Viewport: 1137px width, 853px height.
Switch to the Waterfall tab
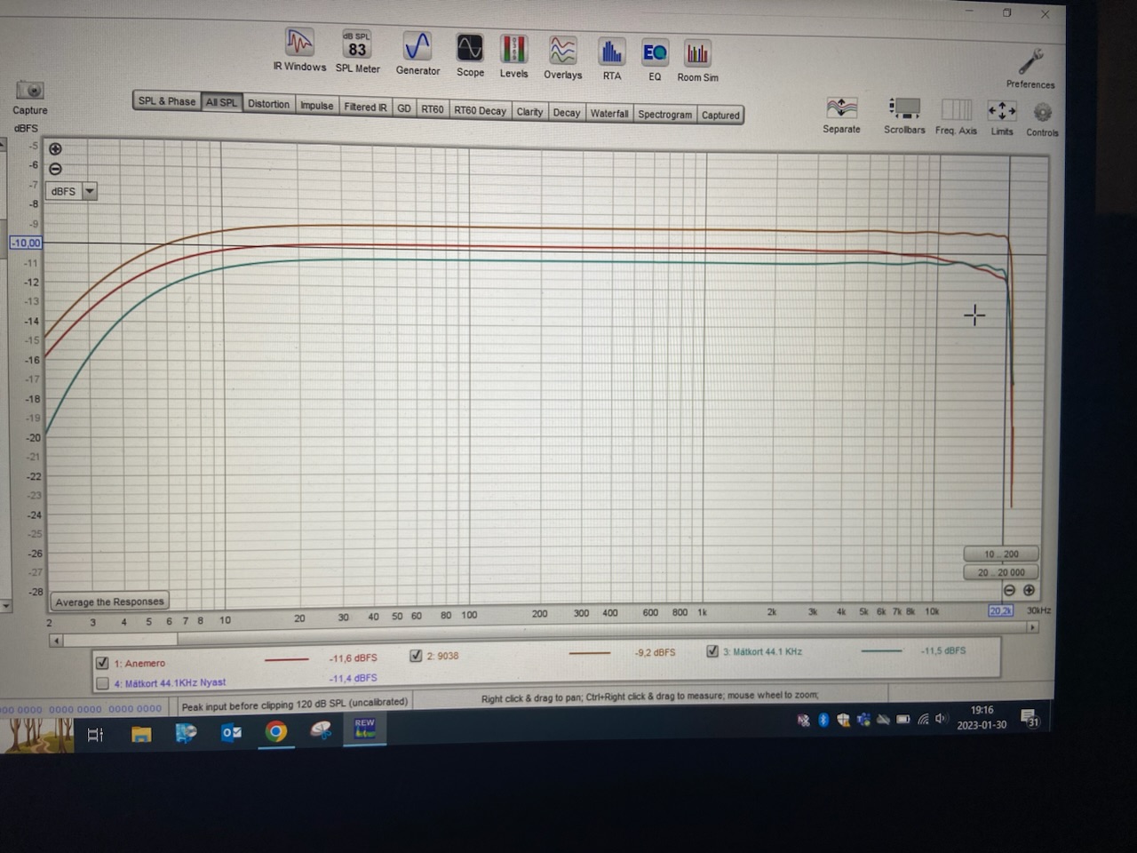[x=609, y=113]
